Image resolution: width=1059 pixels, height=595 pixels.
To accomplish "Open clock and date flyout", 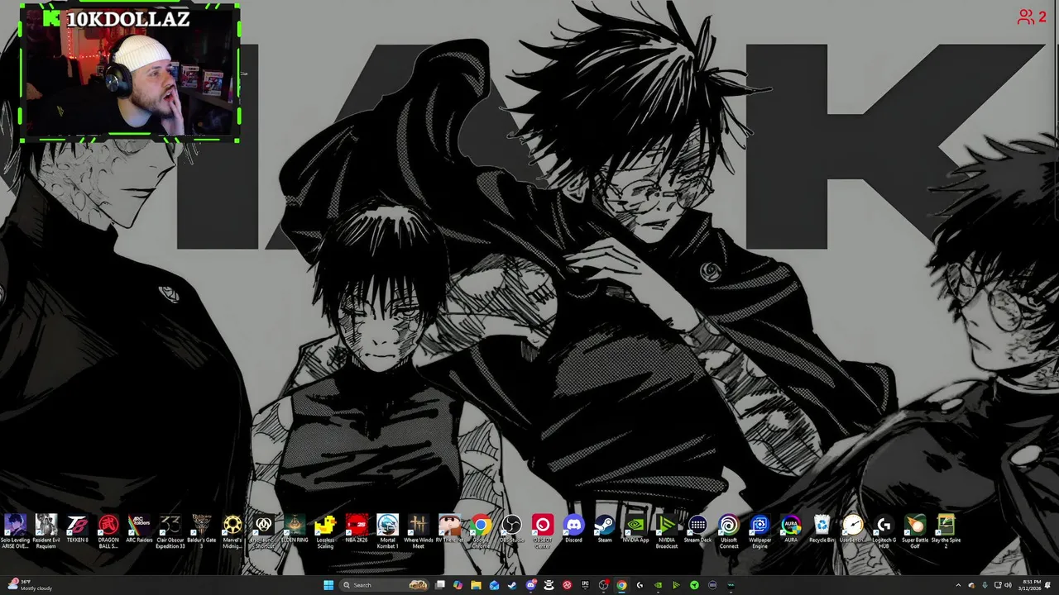I will click(1032, 585).
